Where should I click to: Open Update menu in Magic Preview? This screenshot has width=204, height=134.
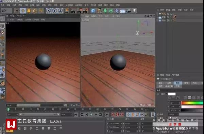tap(28, 19)
